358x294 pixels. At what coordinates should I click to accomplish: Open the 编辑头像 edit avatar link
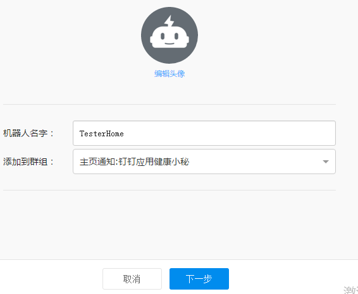pos(170,74)
